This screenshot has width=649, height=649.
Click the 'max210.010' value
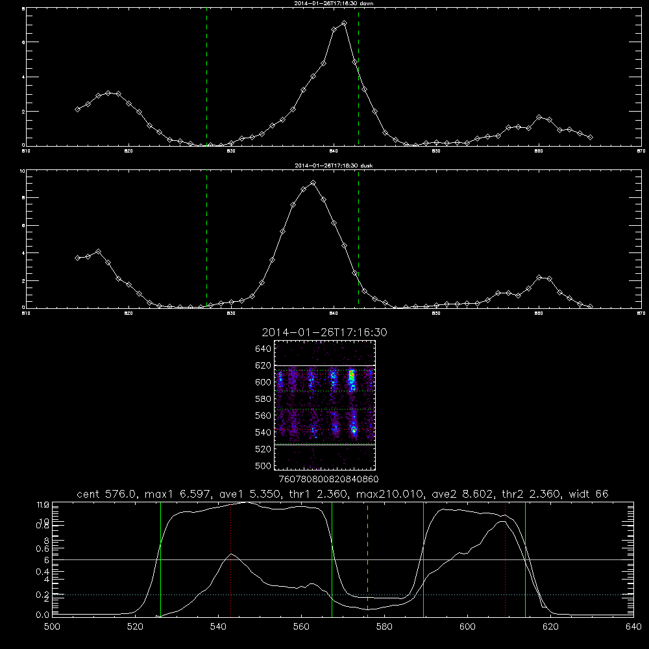[x=389, y=494]
